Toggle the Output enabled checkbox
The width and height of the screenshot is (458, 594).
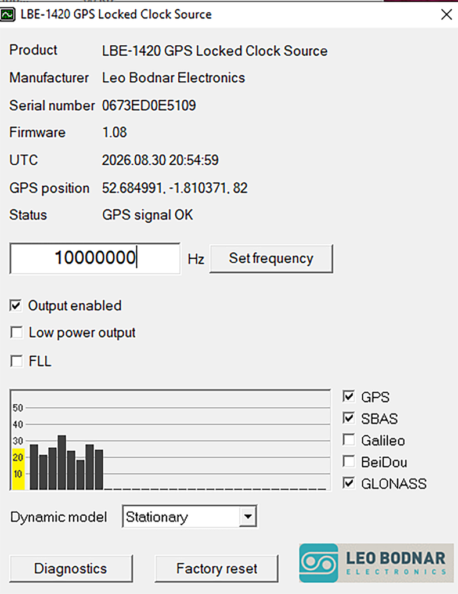tap(16, 305)
